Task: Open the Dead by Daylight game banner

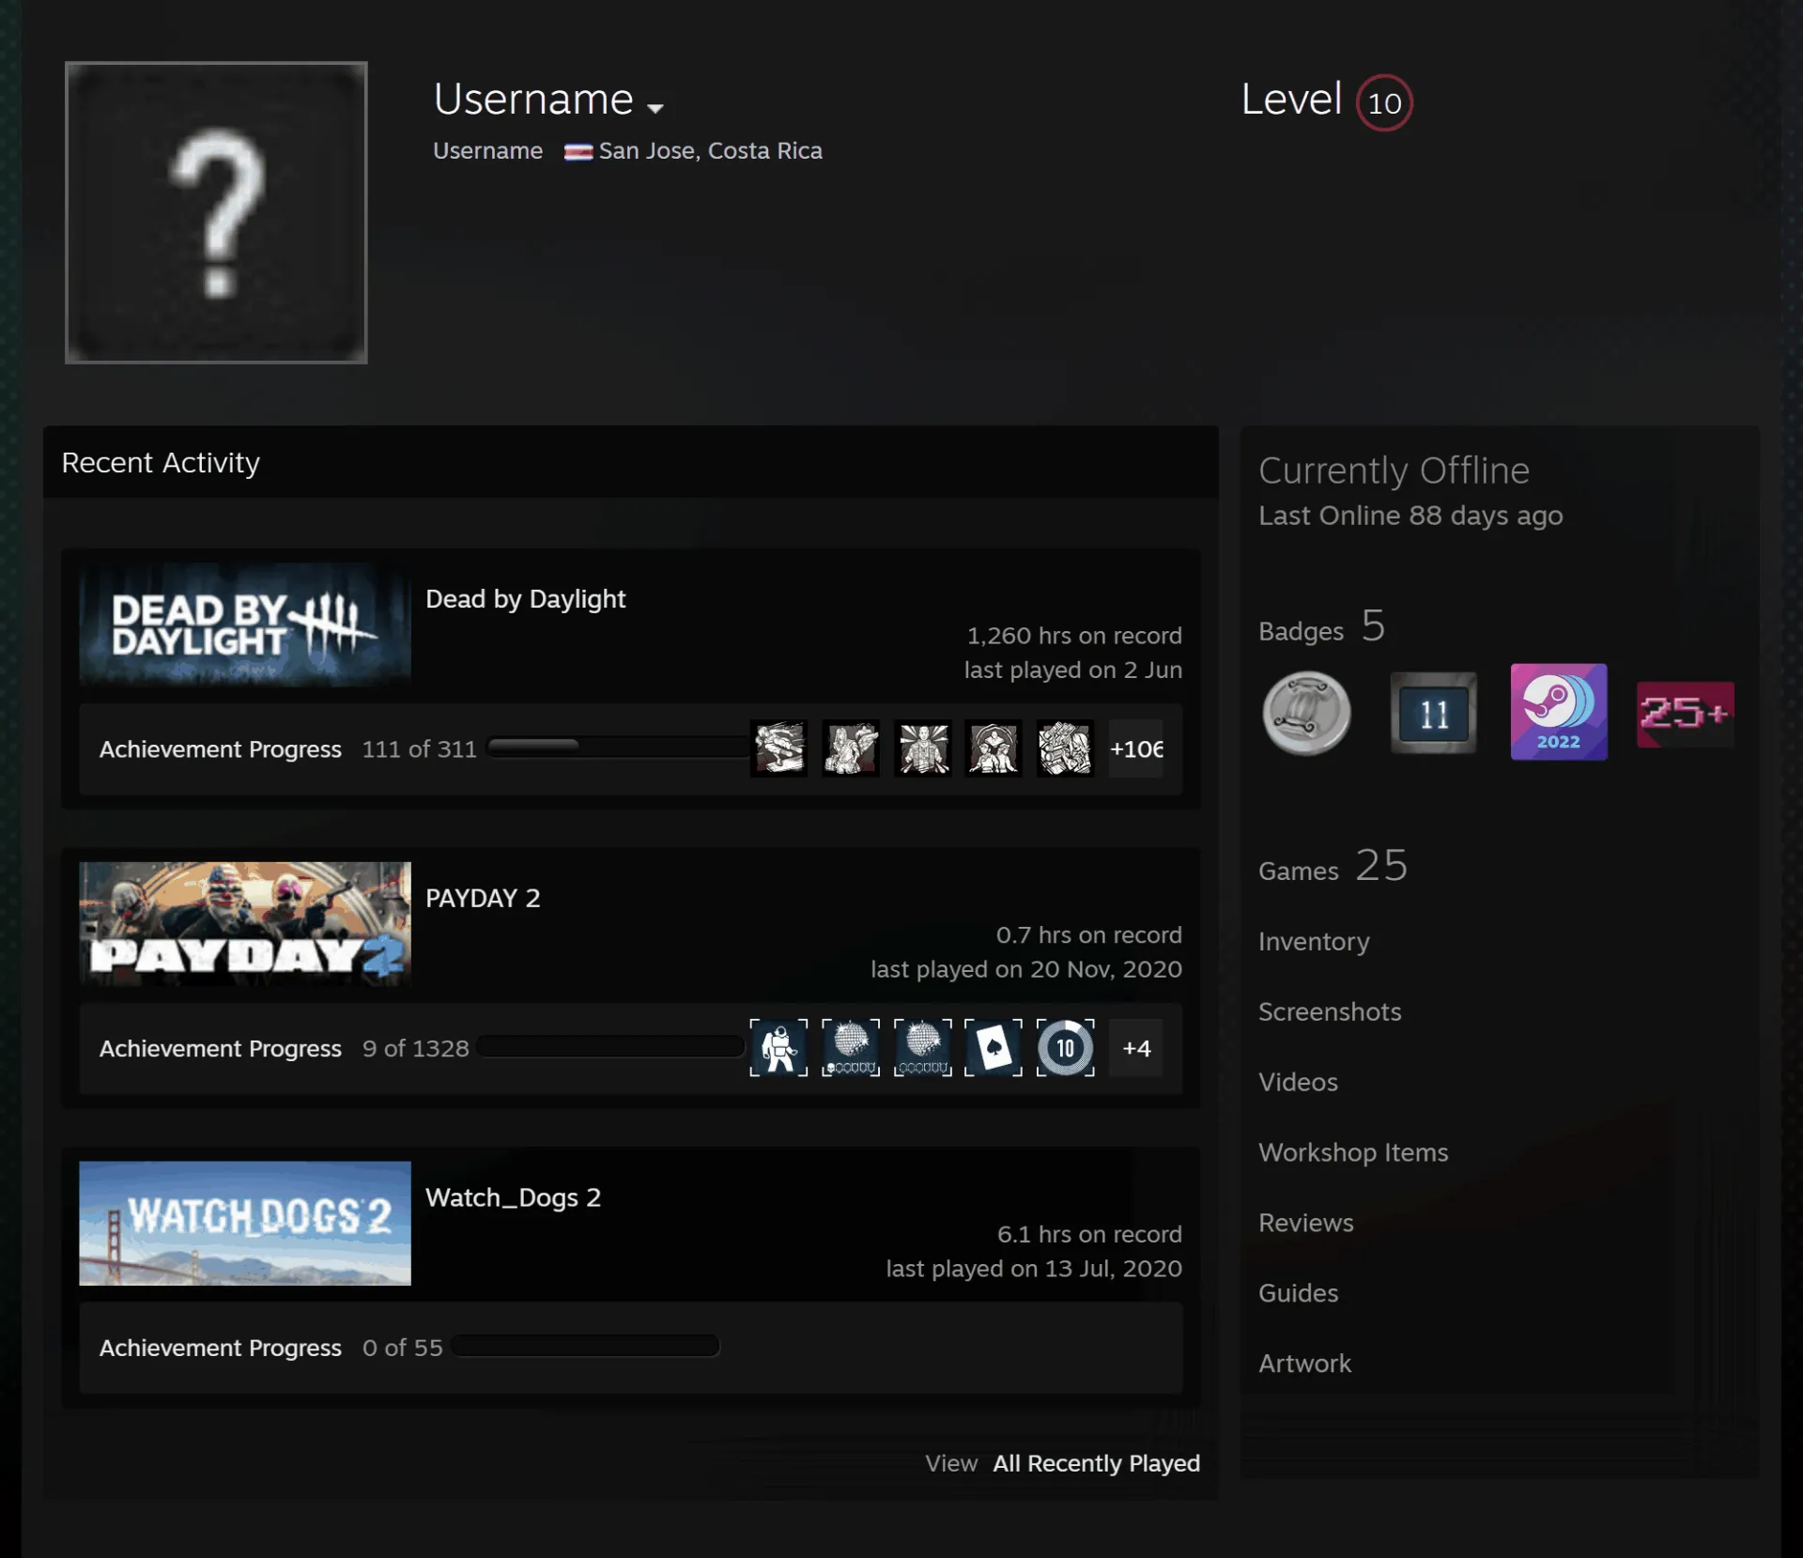Action: point(245,625)
